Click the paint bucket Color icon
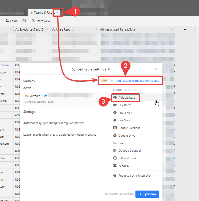Viewport: 199px width, 201px height. [x=7, y=21]
